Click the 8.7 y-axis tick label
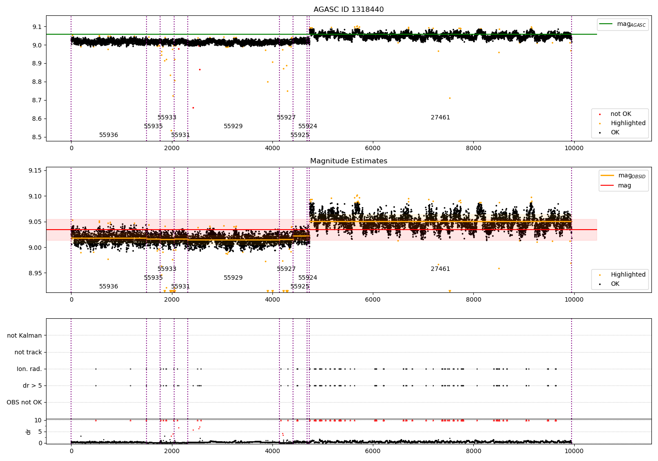The width and height of the screenshot is (658, 461). [37, 101]
